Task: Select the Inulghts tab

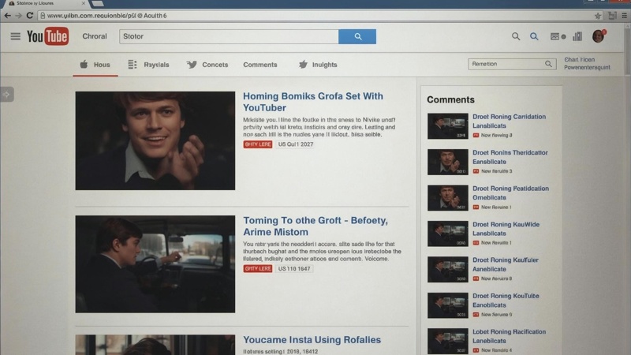Action: 318,65
